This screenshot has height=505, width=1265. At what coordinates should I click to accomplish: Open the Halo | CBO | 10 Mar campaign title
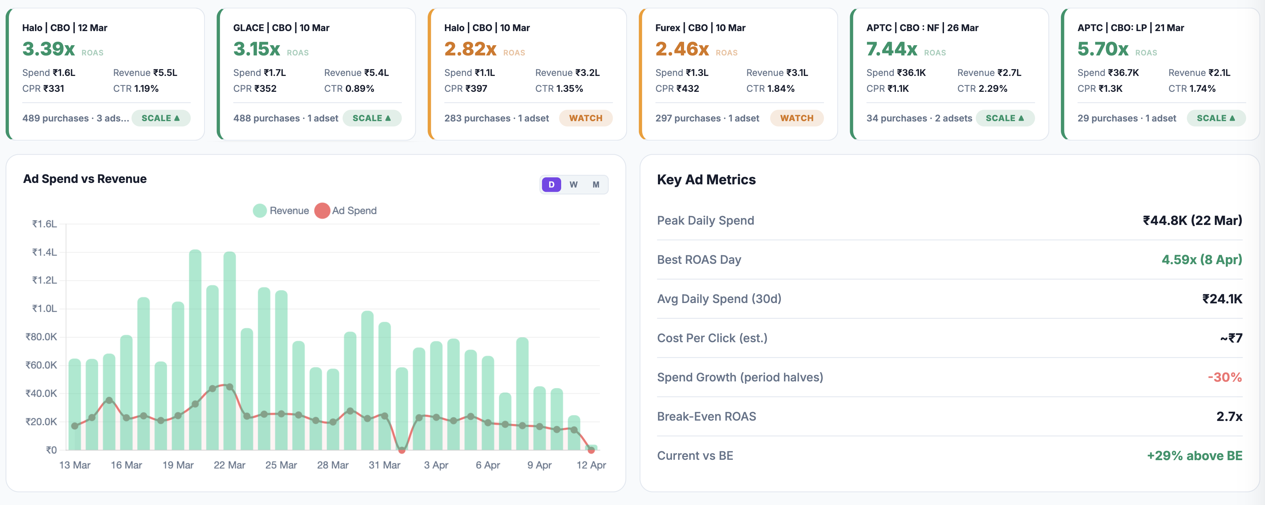tap(487, 28)
